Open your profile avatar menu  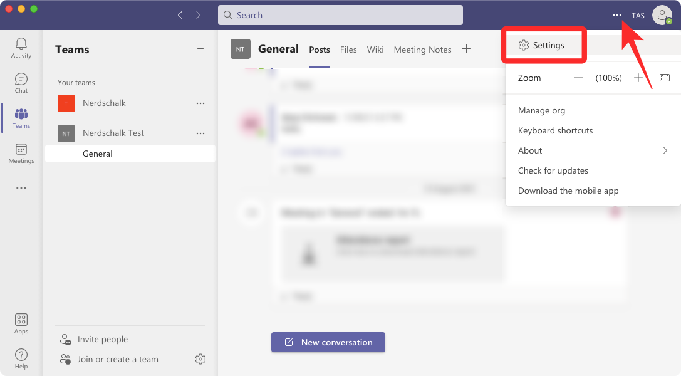[x=662, y=15]
